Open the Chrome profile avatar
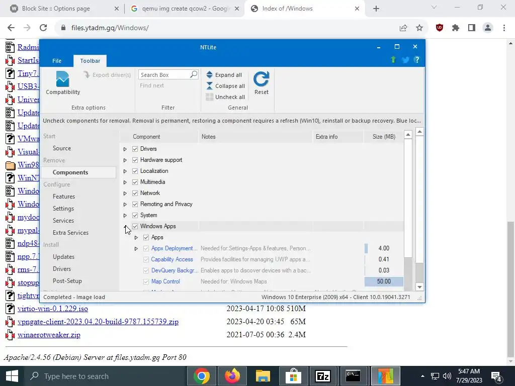 click(488, 28)
